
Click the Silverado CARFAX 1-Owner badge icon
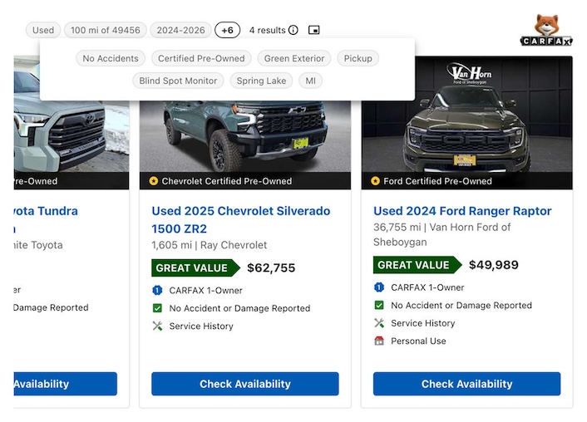click(157, 290)
